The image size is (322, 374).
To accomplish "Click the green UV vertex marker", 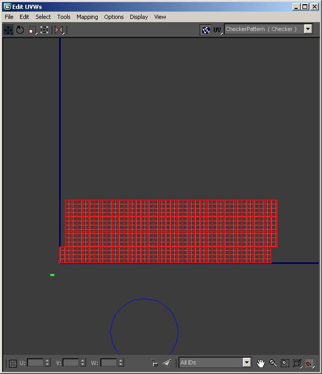I will 52,275.
